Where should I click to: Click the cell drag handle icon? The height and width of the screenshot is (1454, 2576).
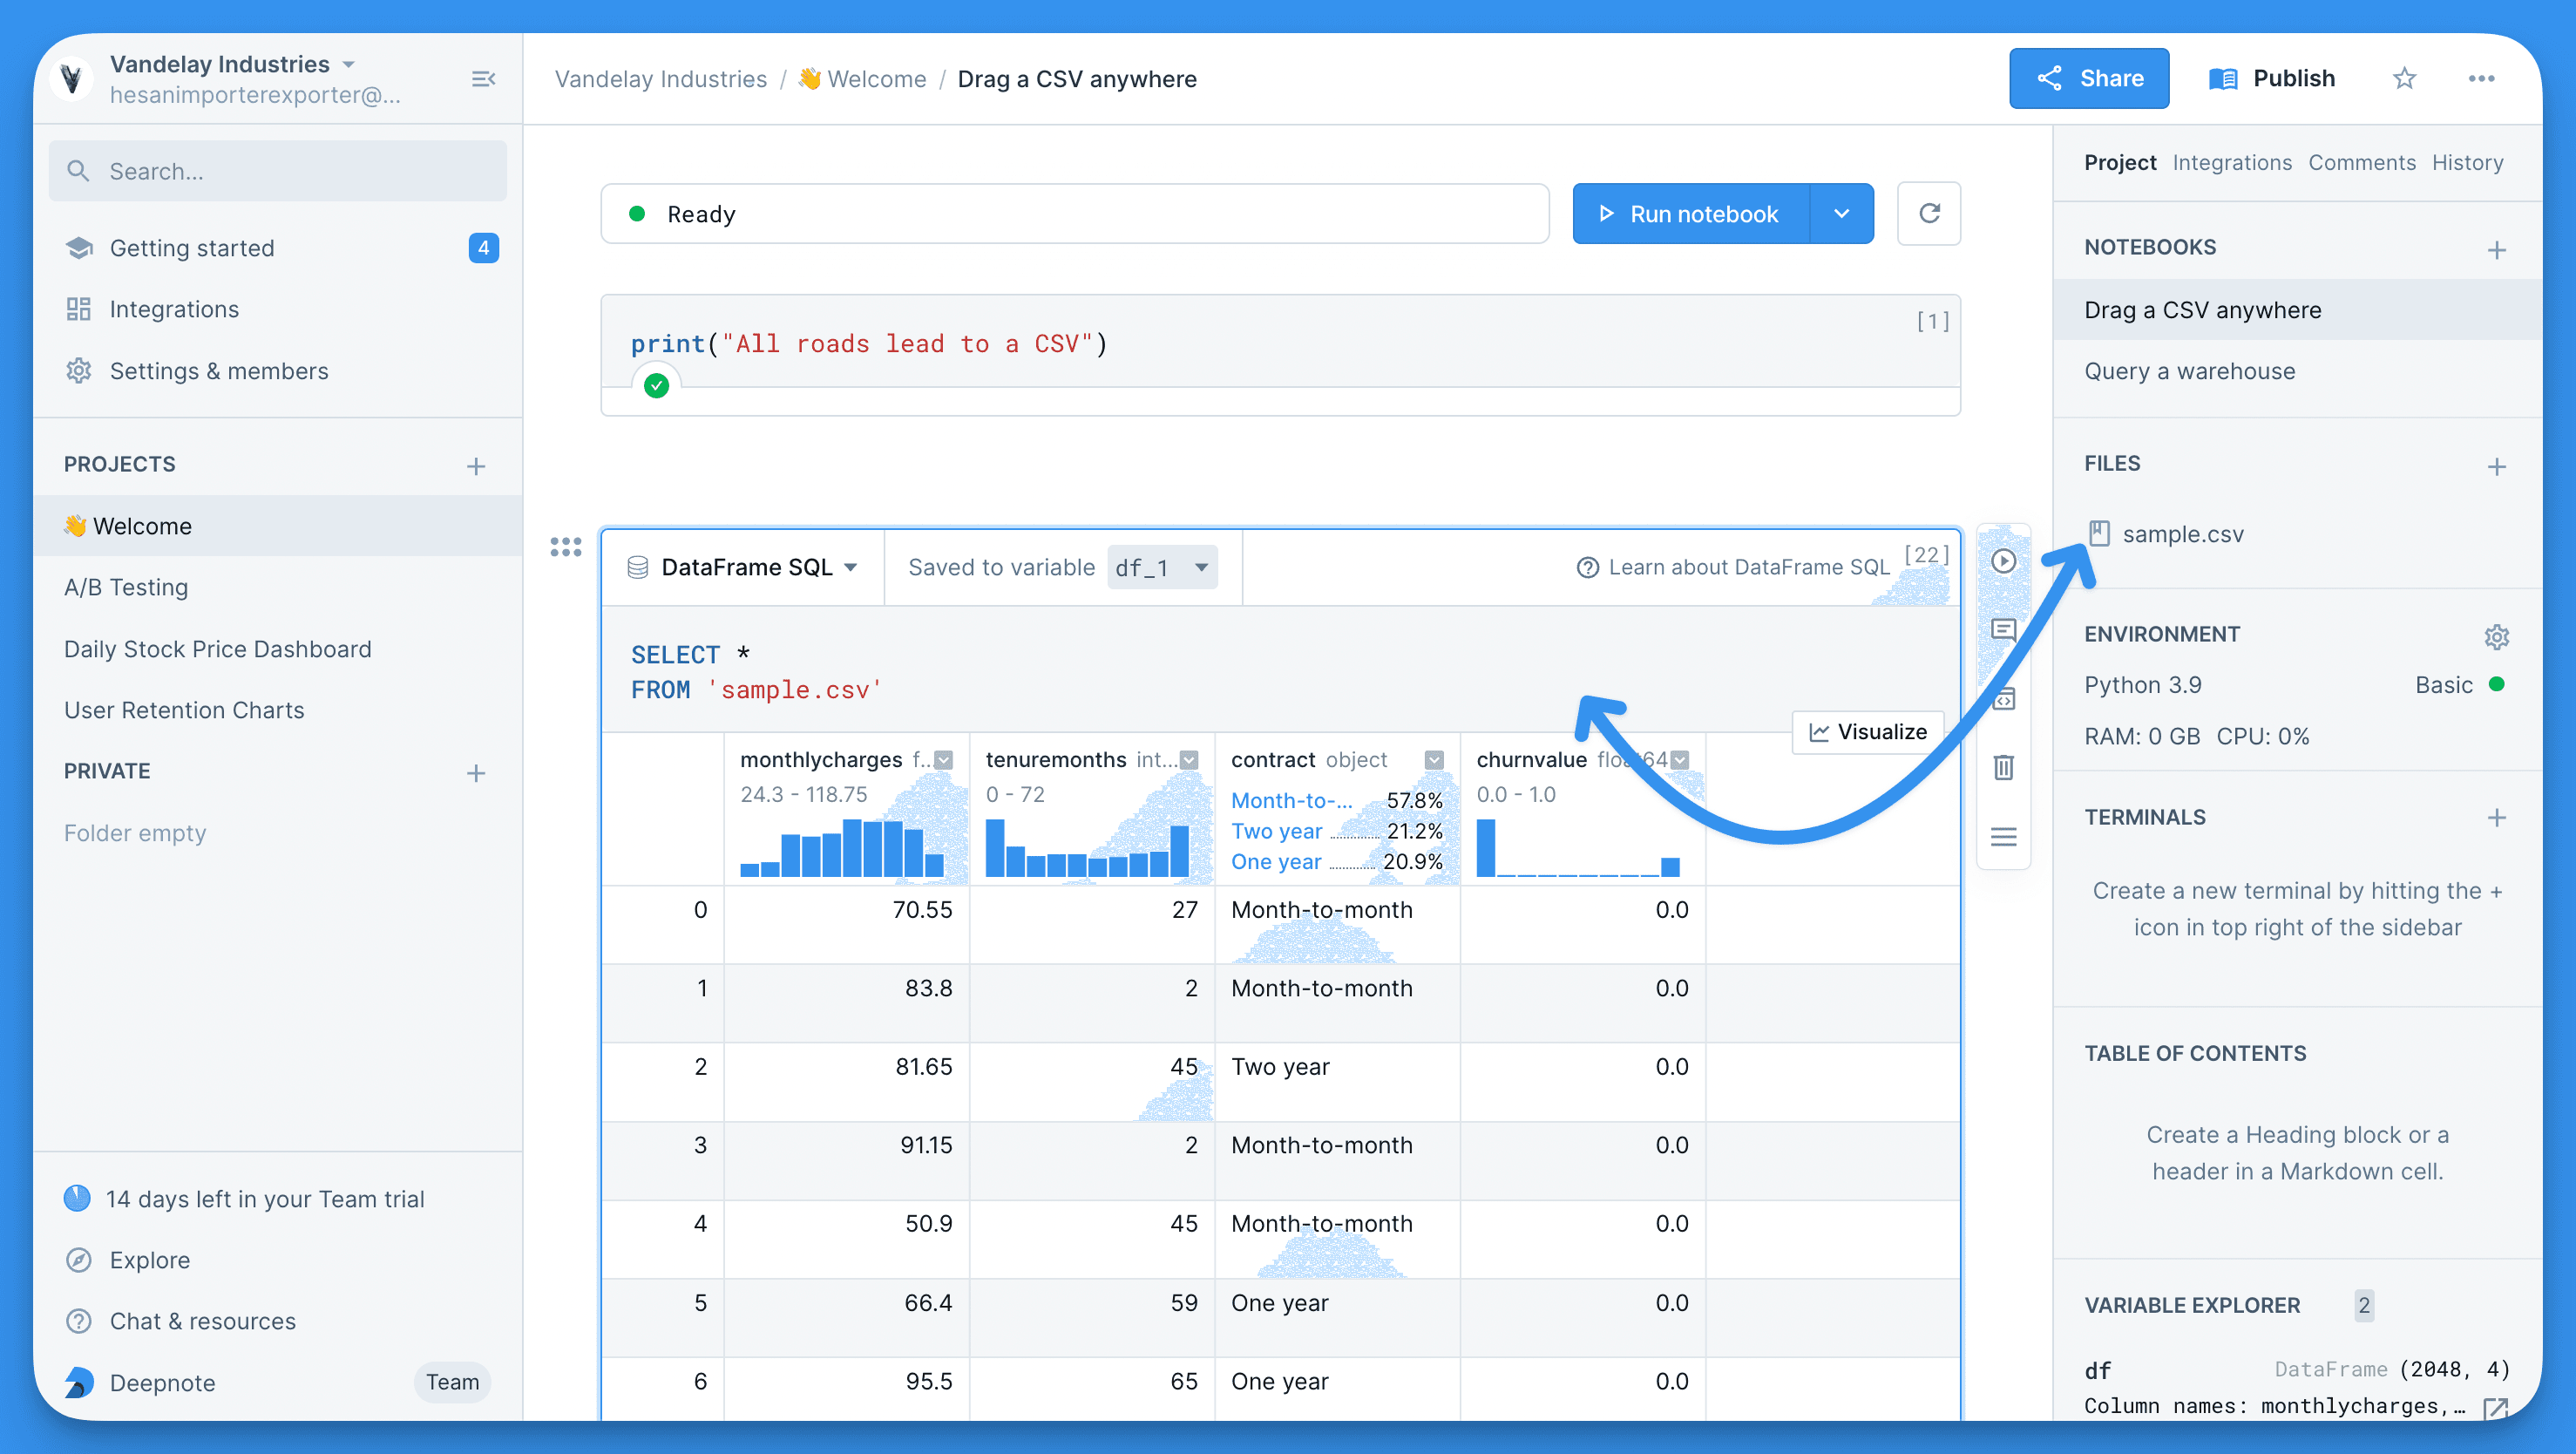[x=566, y=545]
